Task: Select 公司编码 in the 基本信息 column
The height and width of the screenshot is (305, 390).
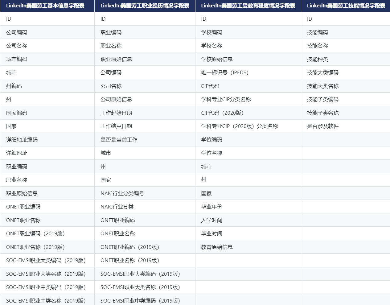Action: (47, 32)
